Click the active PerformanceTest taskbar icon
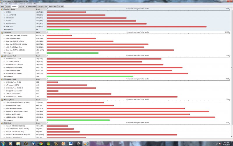The width and height of the screenshot is (233, 146). pyautogui.click(x=86, y=144)
